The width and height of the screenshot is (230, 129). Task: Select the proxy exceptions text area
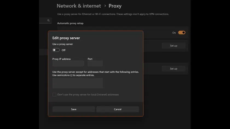point(78,83)
